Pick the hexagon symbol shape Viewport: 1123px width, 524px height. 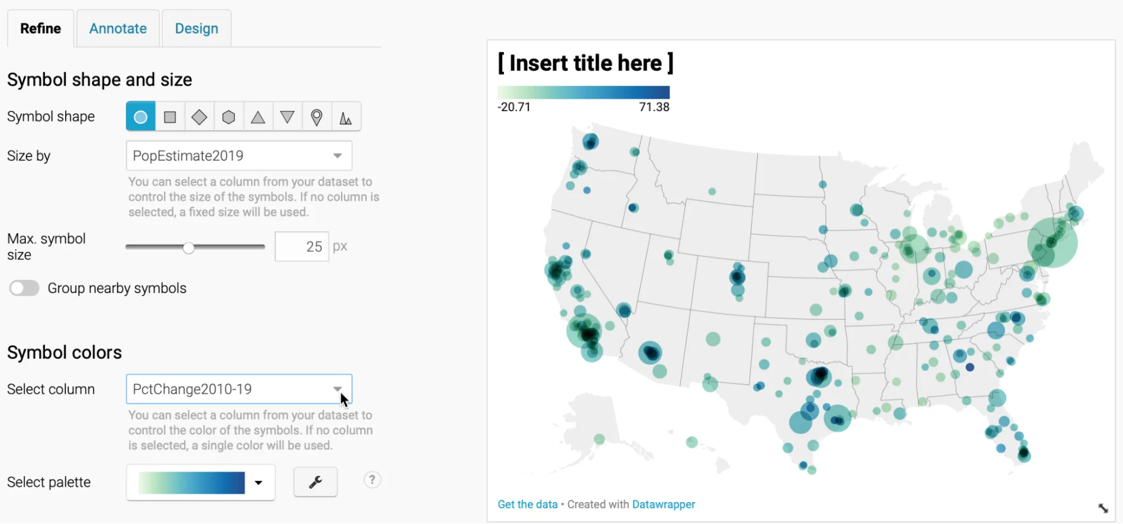point(229,117)
